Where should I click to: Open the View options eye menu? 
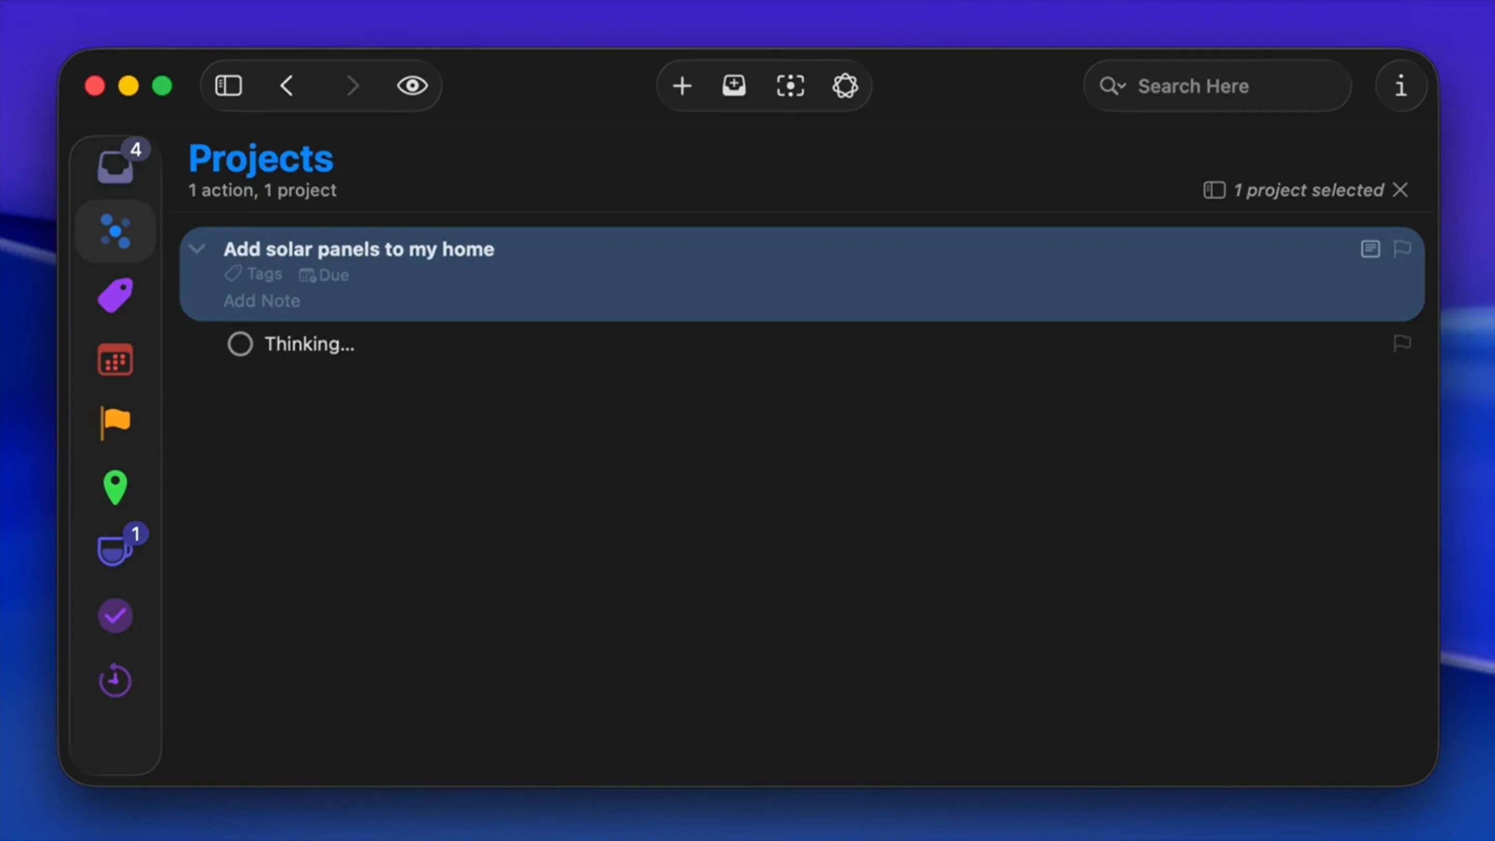point(412,85)
